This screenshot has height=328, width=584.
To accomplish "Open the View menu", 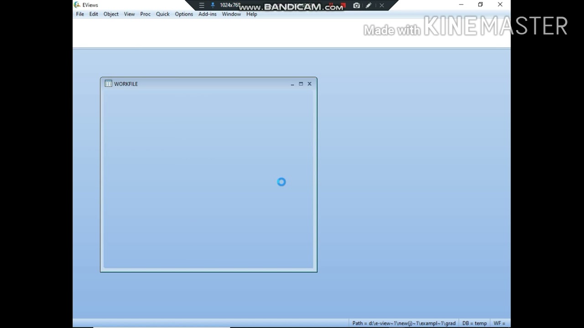I will click(129, 14).
